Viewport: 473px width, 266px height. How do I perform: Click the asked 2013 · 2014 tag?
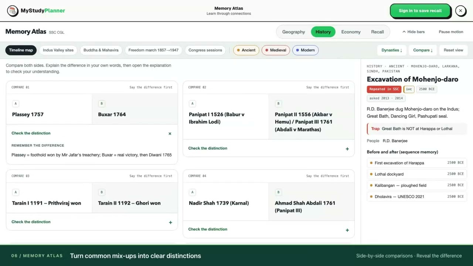[x=386, y=98]
